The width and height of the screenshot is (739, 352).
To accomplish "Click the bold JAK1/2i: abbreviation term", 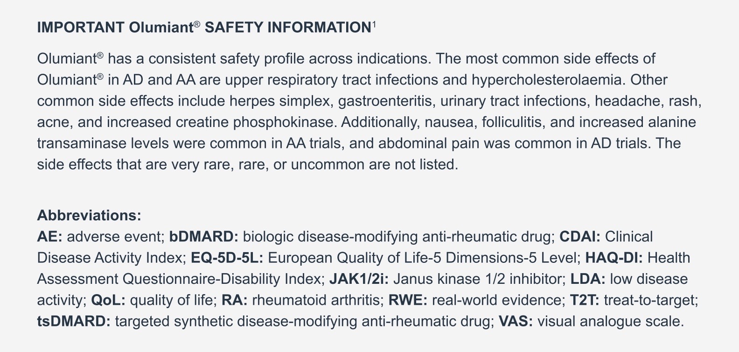I will (359, 279).
